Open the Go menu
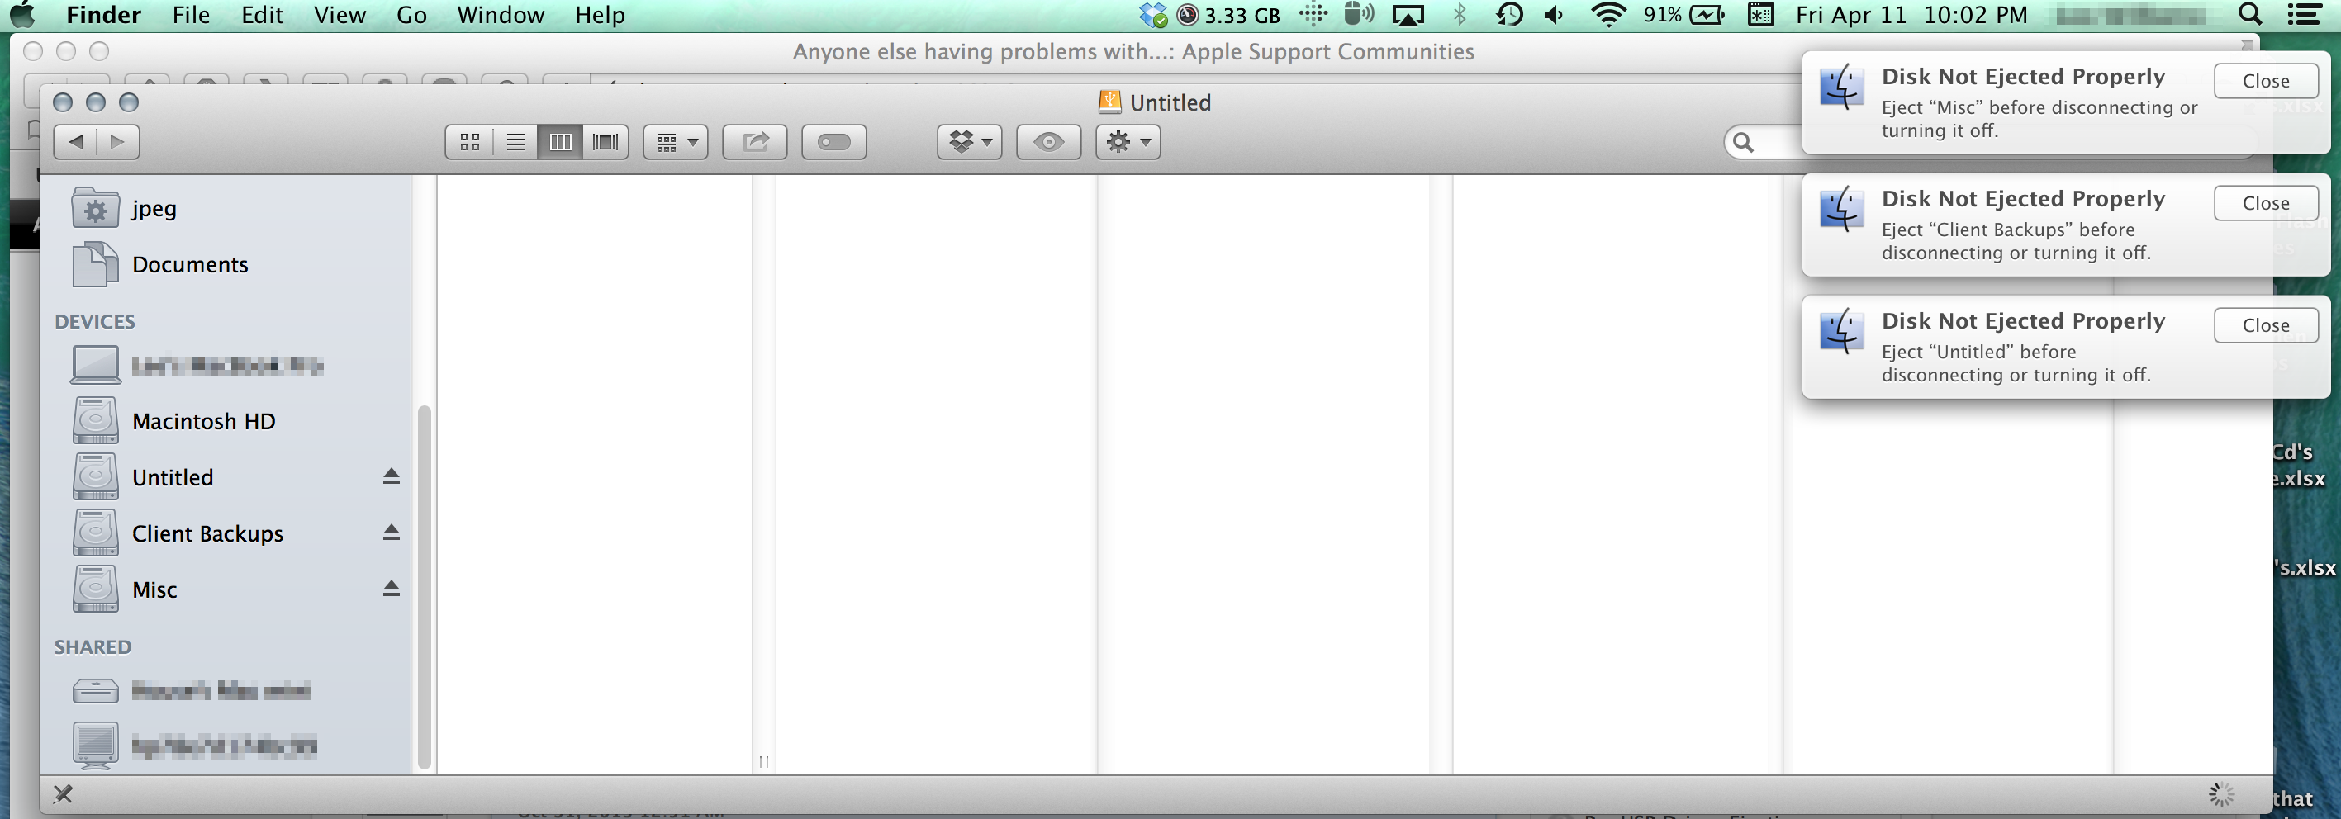 tap(411, 16)
